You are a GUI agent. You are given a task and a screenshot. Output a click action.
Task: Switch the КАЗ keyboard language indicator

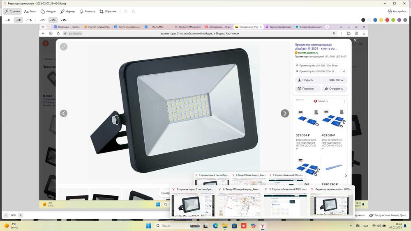coord(366,226)
